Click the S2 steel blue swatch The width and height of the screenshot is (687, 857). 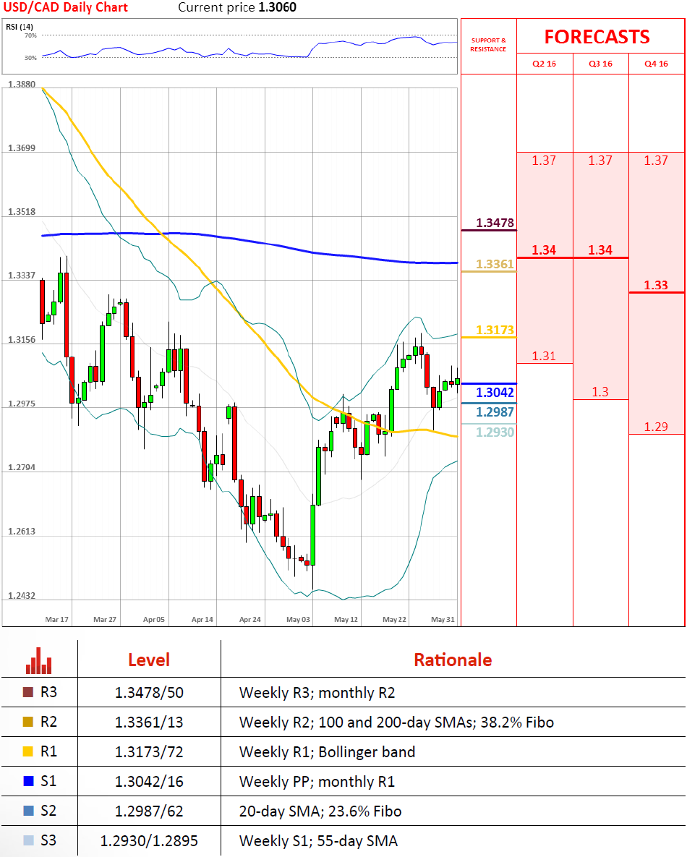pyautogui.click(x=28, y=811)
